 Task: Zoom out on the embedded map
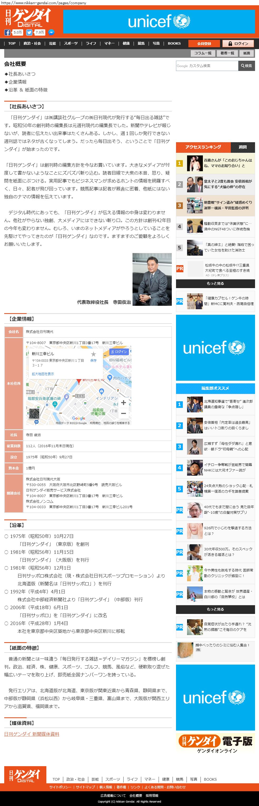click(x=123, y=413)
